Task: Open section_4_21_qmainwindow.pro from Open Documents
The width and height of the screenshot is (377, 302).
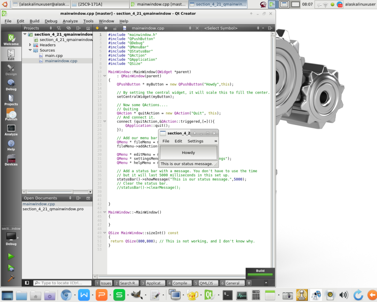Action: coord(53,209)
